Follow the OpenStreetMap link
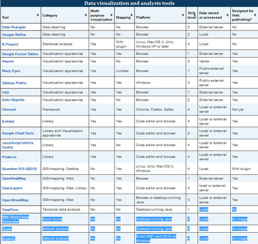Image resolution: width=258 pixels, height=244 pixels. (x=15, y=200)
